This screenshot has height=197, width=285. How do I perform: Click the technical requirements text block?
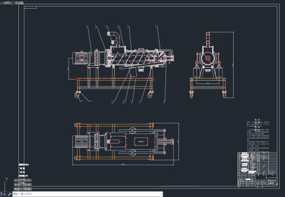[x=258, y=135]
